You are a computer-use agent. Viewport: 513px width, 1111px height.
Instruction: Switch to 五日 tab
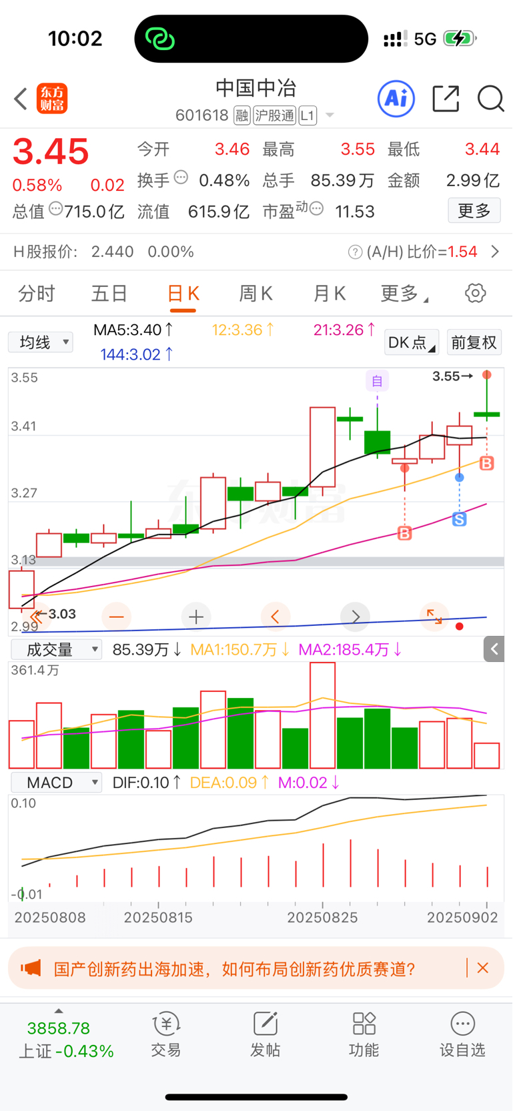click(x=109, y=293)
